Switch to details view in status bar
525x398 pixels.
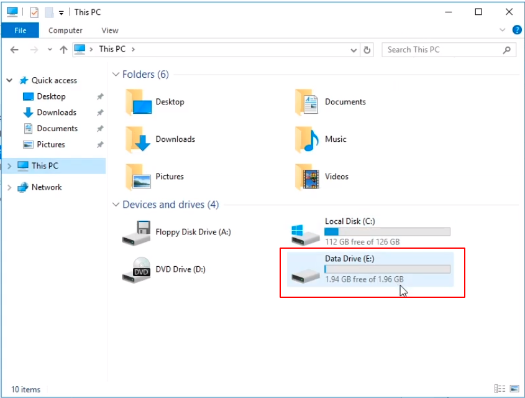tap(500, 389)
